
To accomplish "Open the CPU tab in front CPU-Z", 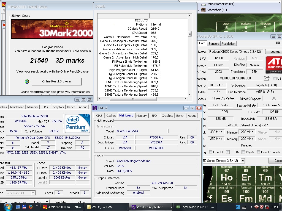I will tap(99, 116).
